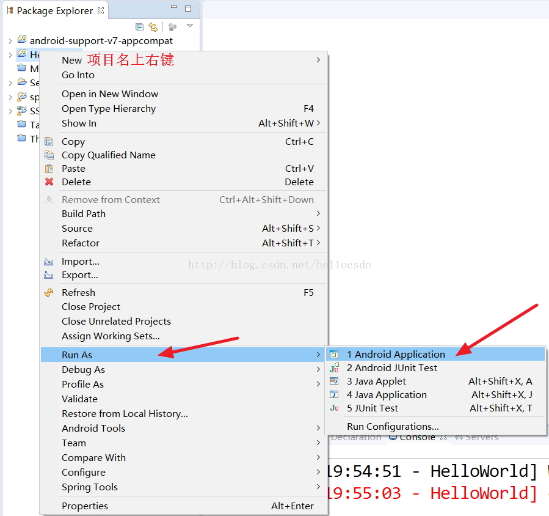Expand the Debug As submenu arrow
Screen dimensions: 549x516
(x=318, y=369)
